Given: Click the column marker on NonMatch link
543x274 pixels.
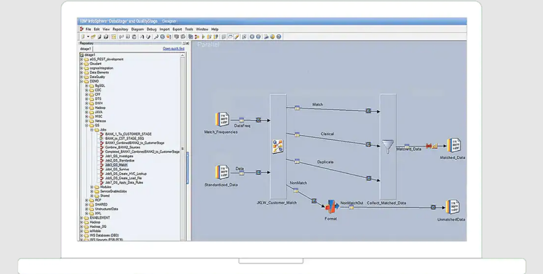Looking at the screenshot, I should tap(296, 190).
